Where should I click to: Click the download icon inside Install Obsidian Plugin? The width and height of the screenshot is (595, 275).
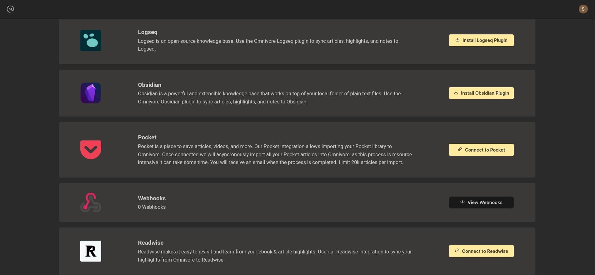coord(456,93)
